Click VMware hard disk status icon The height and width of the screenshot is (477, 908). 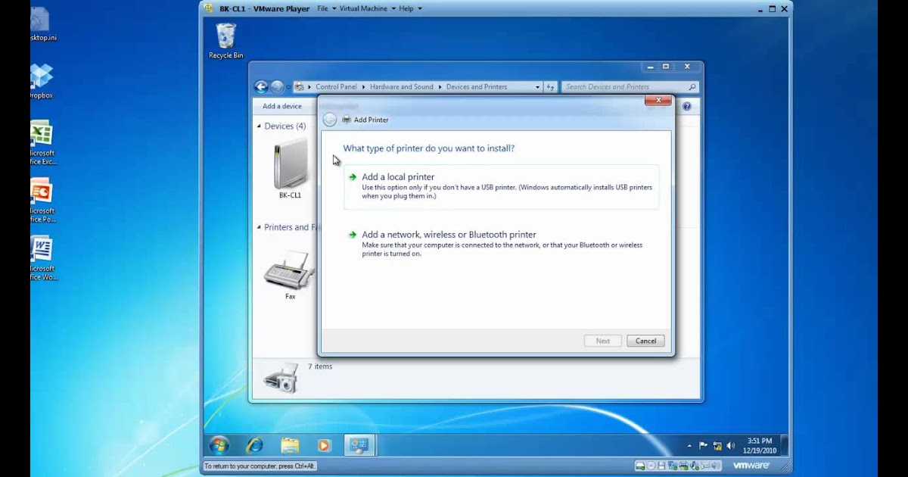pyautogui.click(x=640, y=466)
